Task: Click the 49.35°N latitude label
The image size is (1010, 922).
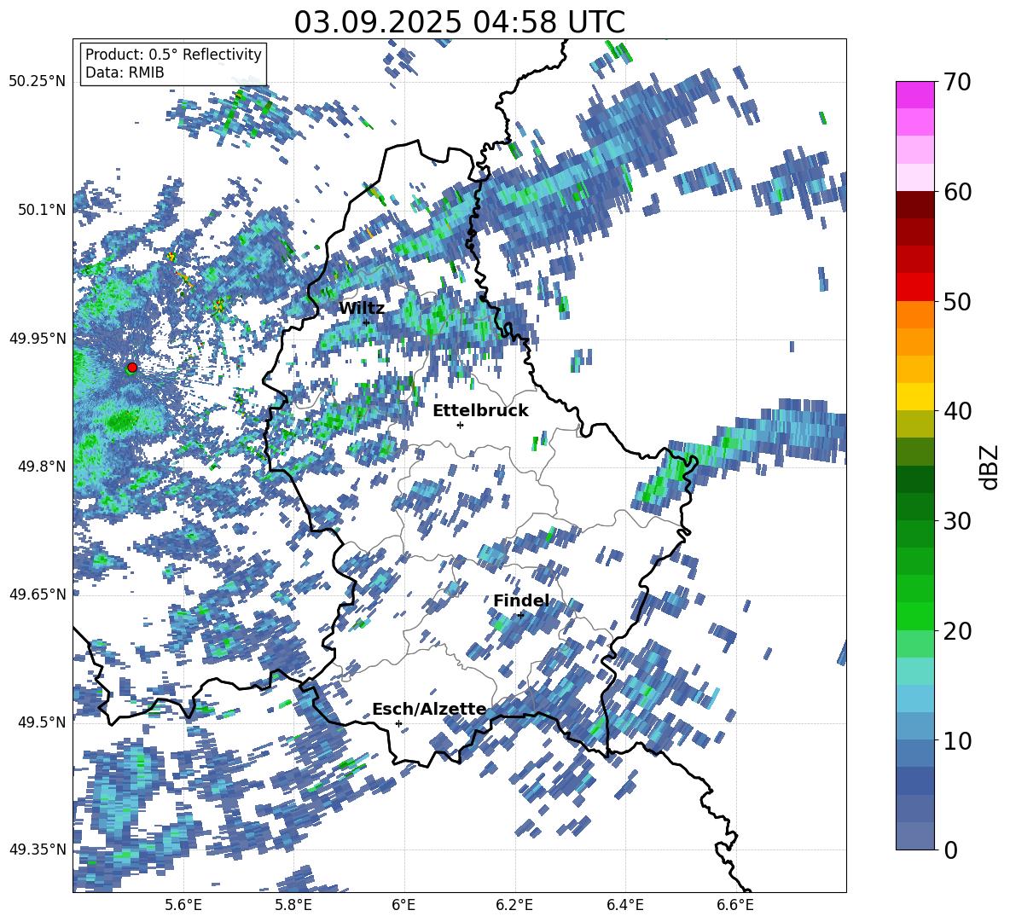Action: (x=38, y=850)
